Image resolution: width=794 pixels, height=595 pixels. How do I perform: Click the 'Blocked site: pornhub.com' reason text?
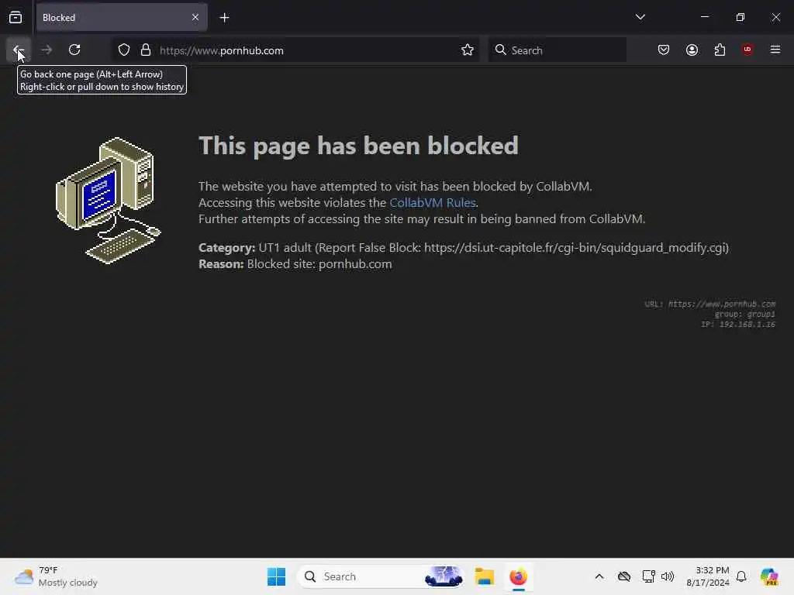click(319, 264)
